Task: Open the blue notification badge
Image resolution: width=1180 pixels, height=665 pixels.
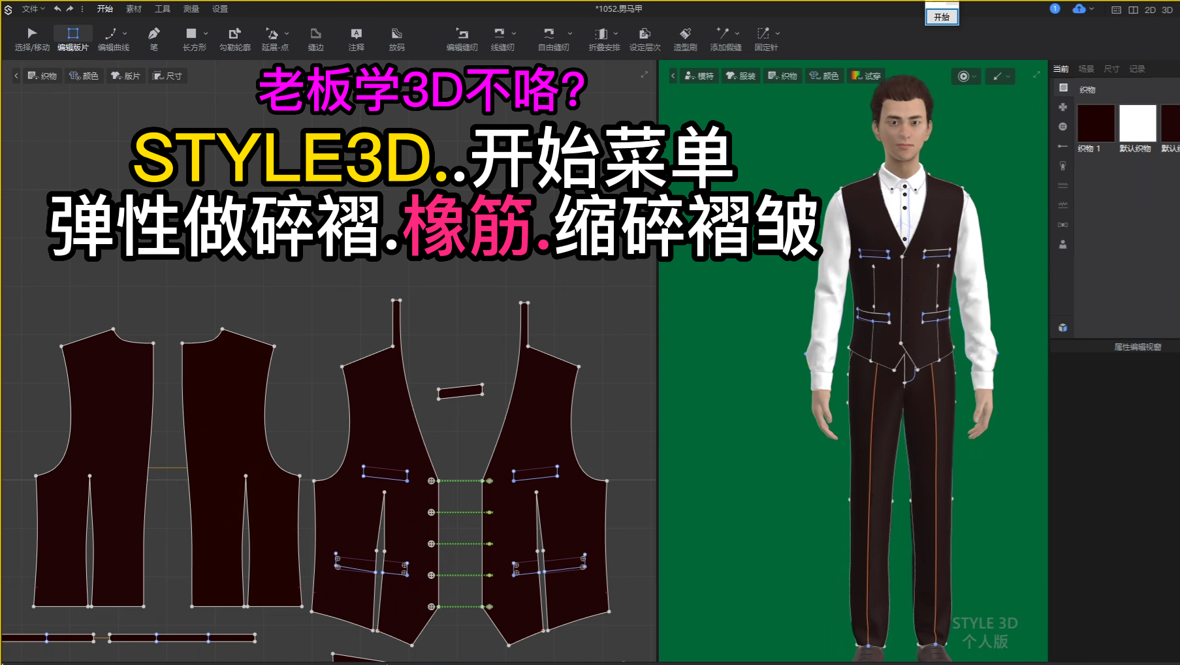Action: [x=1055, y=8]
